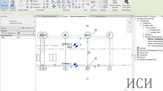Select Ведомости/Спецификации (все) item
Viewport: 163px width, 91px height.
(151, 51)
